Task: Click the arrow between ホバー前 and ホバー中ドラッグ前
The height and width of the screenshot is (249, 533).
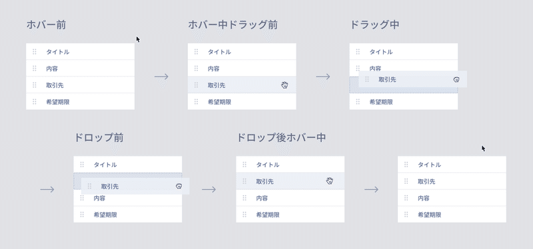Action: (161, 77)
